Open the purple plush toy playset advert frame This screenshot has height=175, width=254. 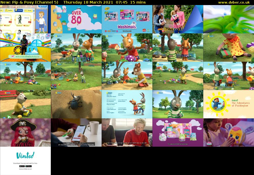[178, 133]
